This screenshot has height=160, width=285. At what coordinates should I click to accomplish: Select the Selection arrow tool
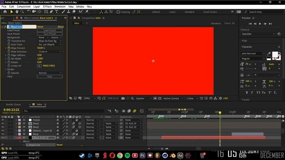point(12,12)
